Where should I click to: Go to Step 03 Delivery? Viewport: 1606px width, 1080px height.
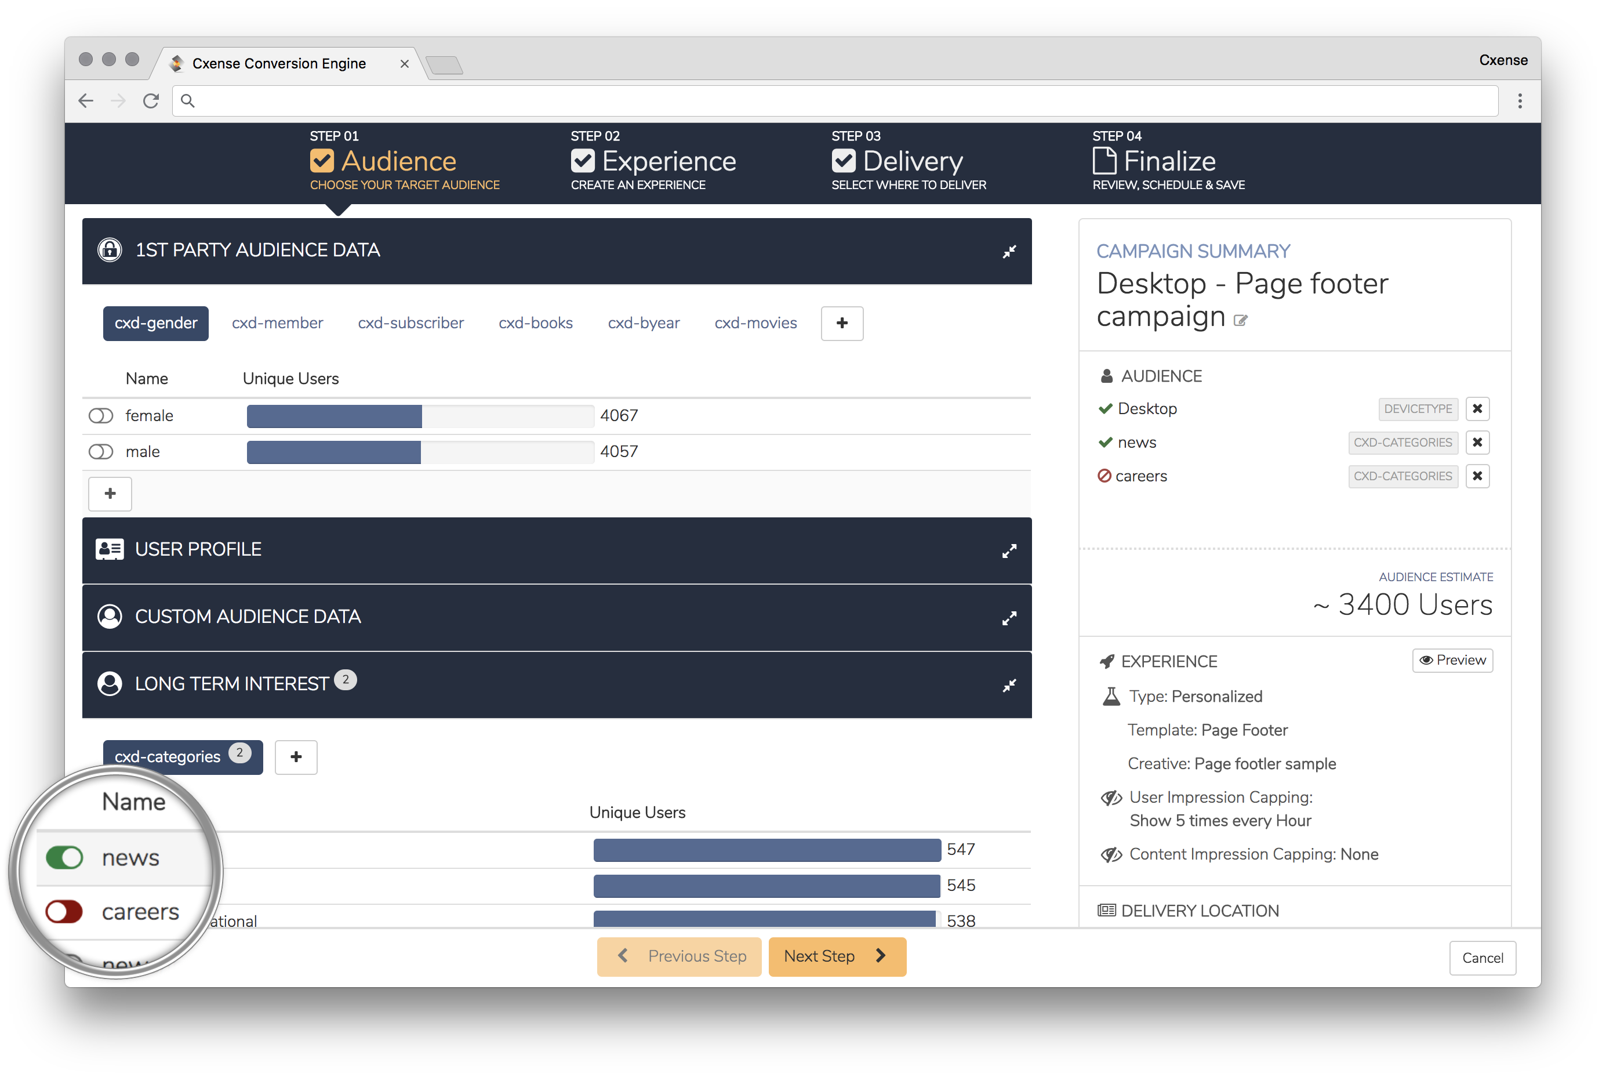(x=909, y=161)
